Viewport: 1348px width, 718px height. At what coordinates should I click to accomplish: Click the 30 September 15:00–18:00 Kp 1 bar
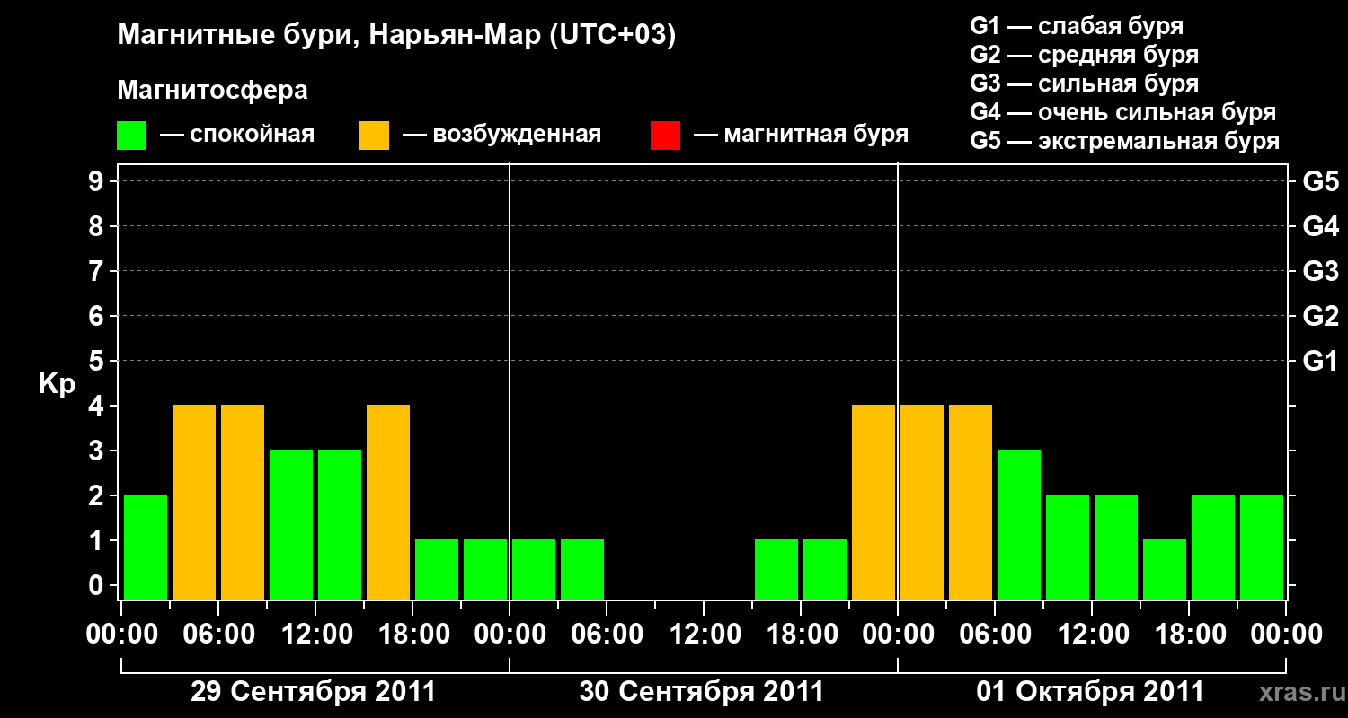point(776,569)
